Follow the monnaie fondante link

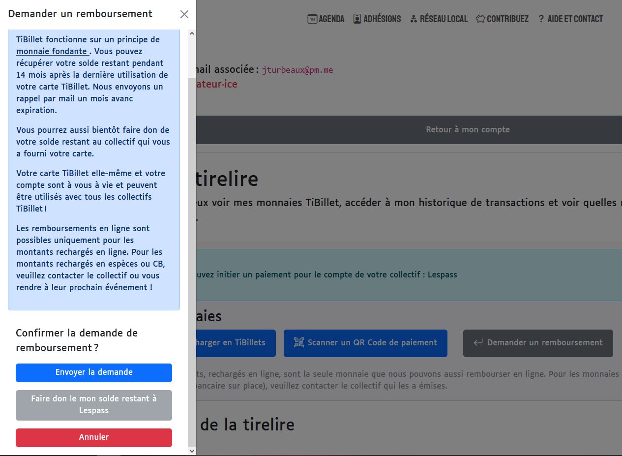click(52, 51)
